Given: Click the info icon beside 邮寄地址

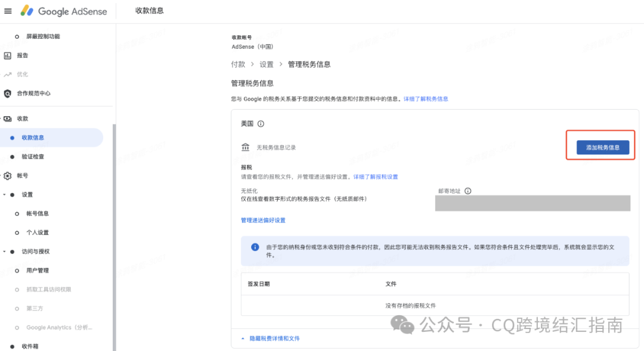Looking at the screenshot, I should click(x=467, y=191).
